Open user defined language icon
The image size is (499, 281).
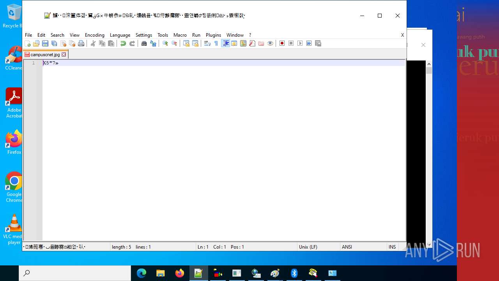234,43
